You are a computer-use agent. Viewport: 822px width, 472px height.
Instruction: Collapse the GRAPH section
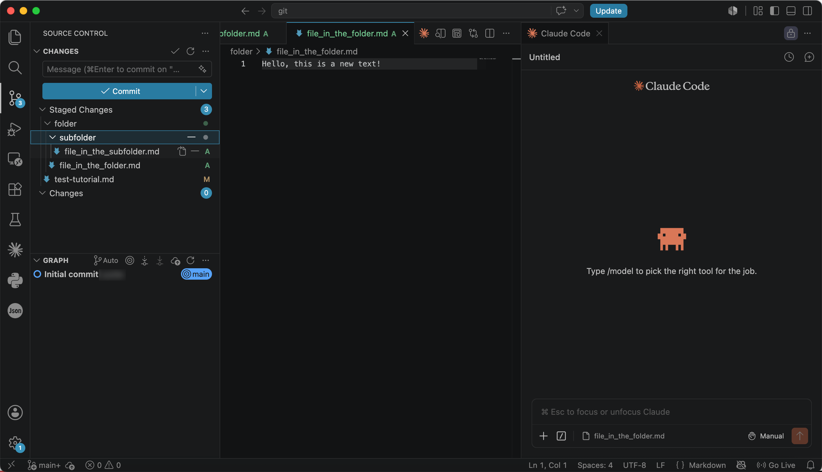(37, 260)
